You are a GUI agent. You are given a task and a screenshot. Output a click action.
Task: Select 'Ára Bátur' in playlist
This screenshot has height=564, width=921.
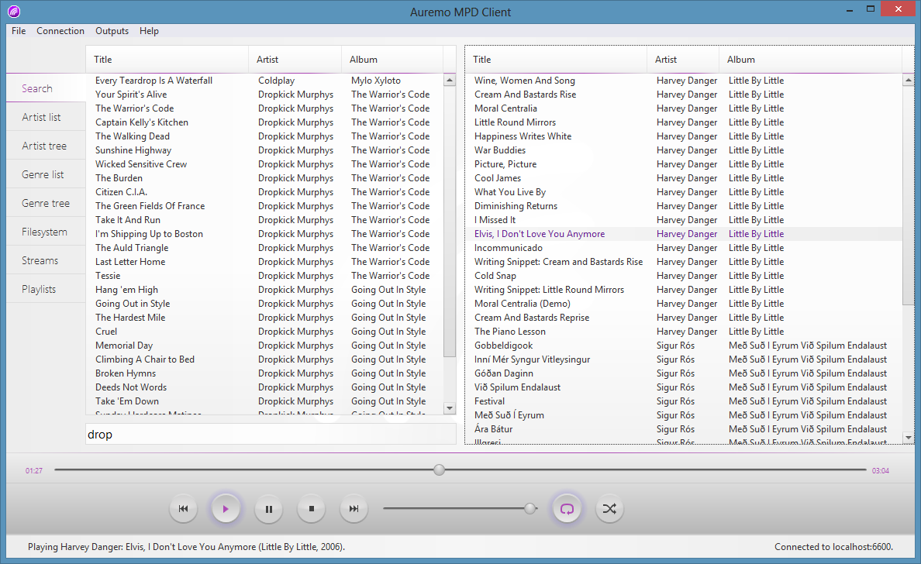pos(685,429)
